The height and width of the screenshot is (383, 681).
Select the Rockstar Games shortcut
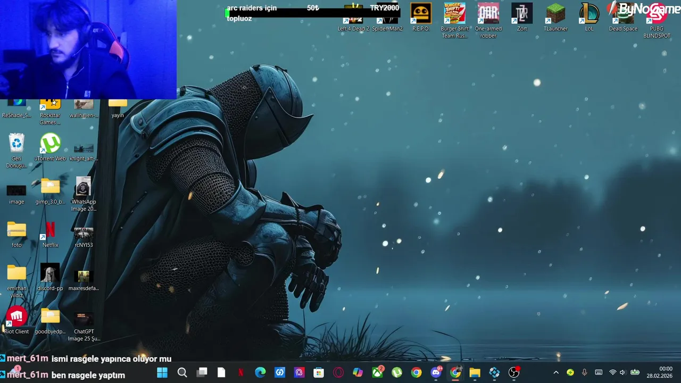click(x=50, y=112)
